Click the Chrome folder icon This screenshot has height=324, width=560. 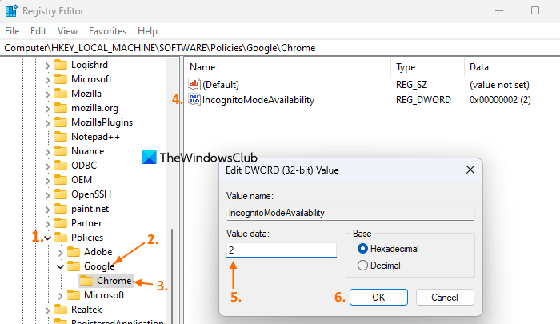(86, 281)
